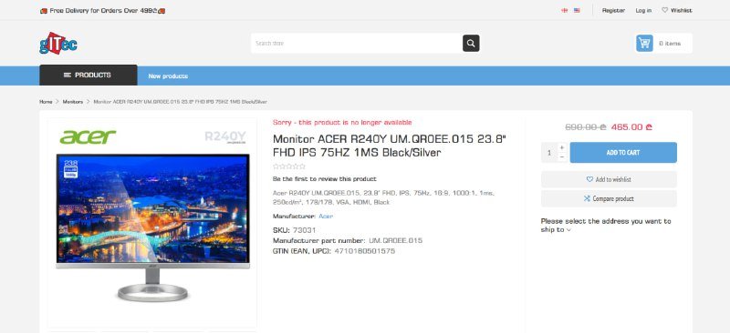Image resolution: width=730 pixels, height=333 pixels.
Task: Click the 0 items cart label
Action: pos(670,43)
